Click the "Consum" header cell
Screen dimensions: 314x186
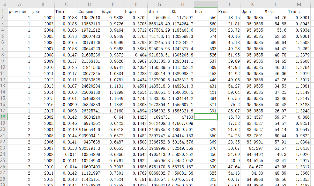pyautogui.click(x=89, y=11)
